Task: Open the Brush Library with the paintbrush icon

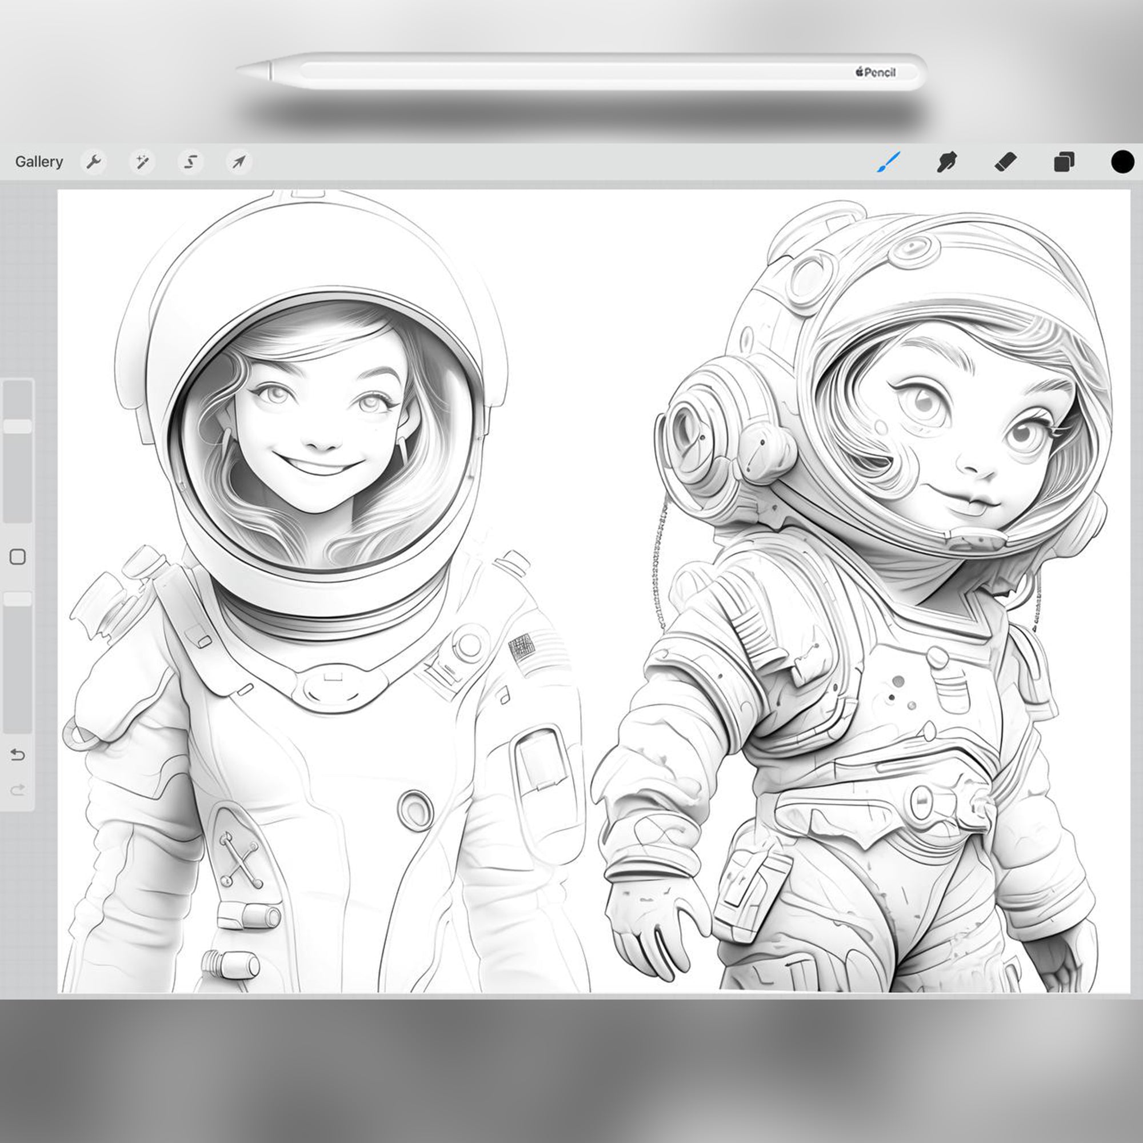Action: point(888,162)
